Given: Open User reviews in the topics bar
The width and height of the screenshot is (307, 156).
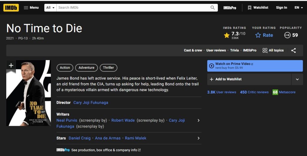Looking at the screenshot, I should pyautogui.click(x=216, y=51).
